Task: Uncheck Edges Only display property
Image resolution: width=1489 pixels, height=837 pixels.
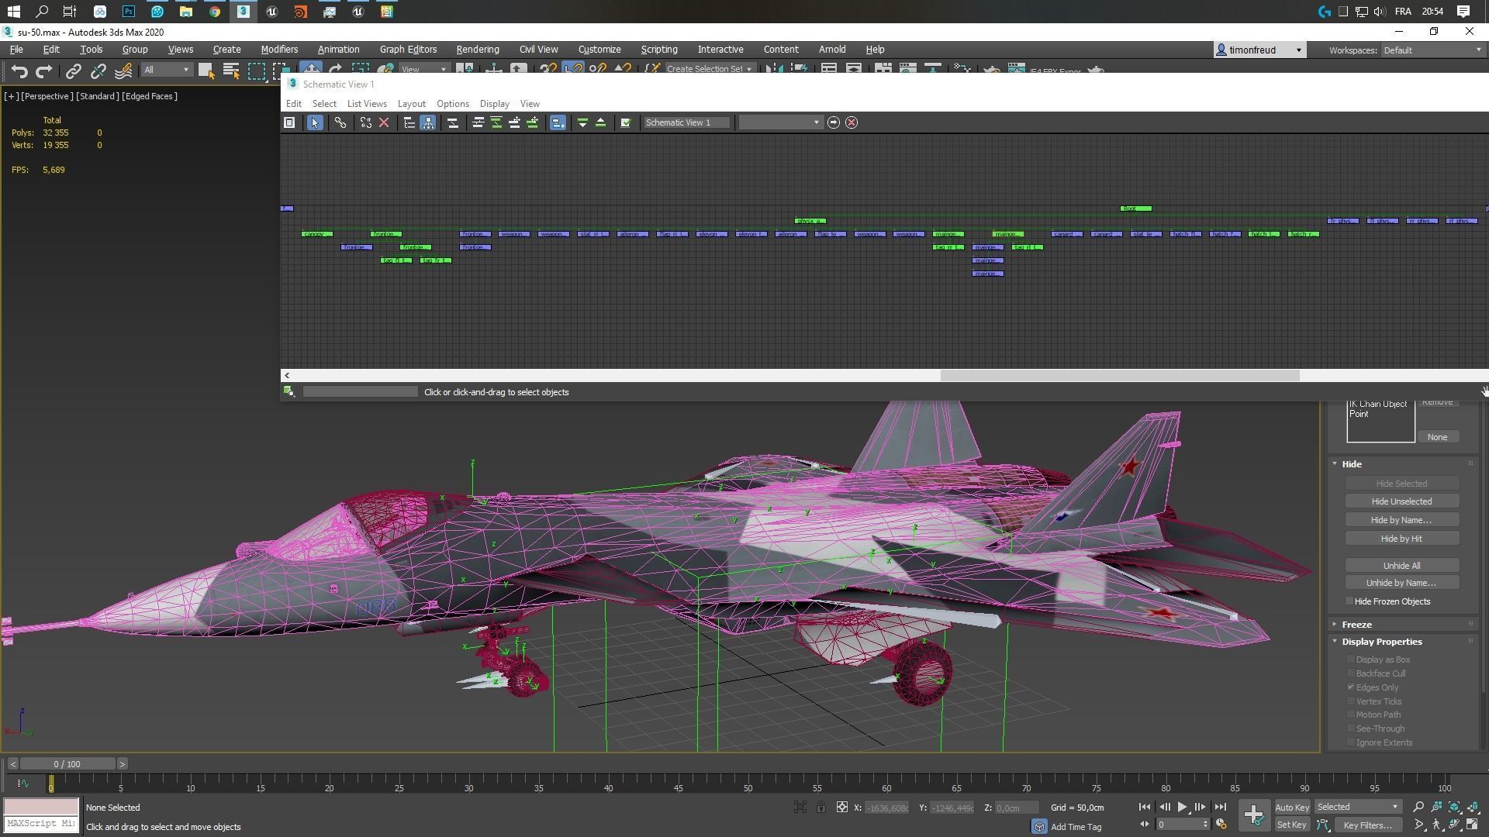Action: (1351, 687)
